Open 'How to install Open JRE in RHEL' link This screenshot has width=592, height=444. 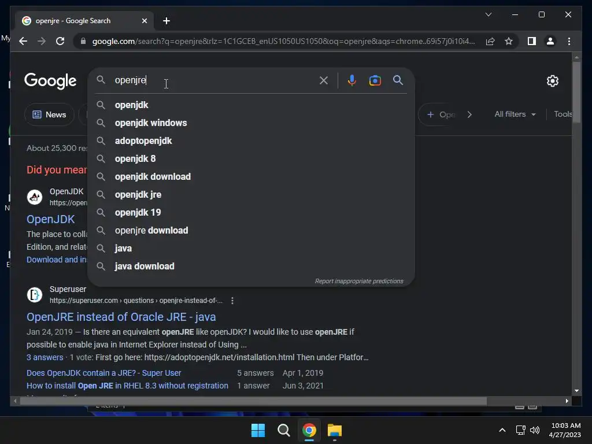coord(127,386)
